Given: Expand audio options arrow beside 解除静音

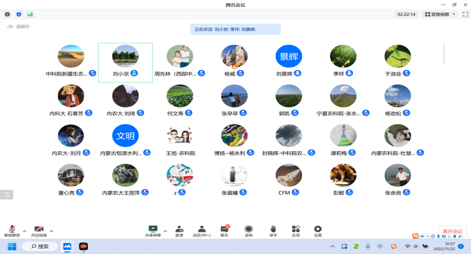Looking at the screenshot, I should click(24, 231).
